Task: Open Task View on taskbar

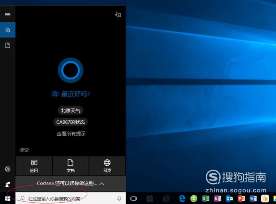Action: point(134,198)
